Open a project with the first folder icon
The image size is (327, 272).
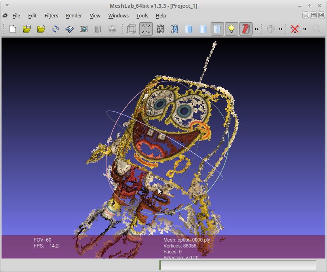27,29
